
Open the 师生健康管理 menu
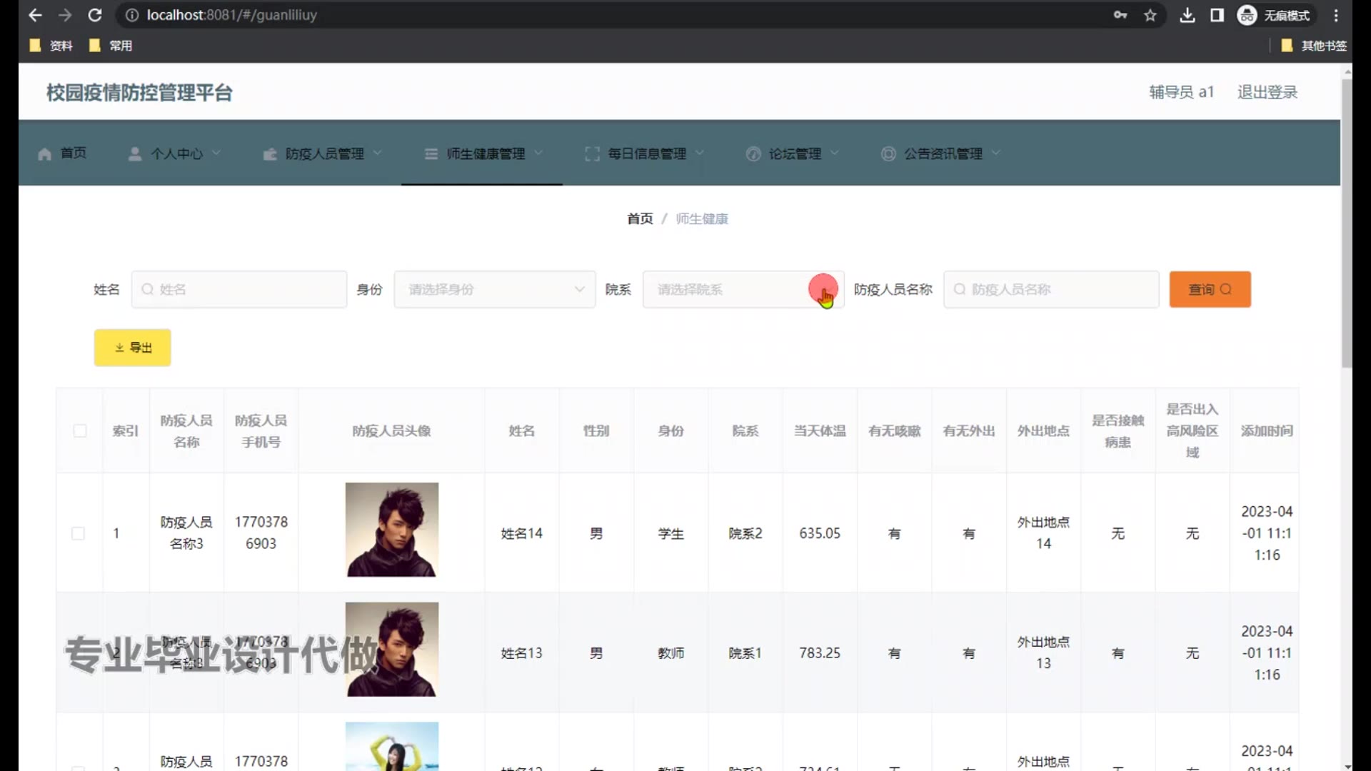[x=486, y=154]
